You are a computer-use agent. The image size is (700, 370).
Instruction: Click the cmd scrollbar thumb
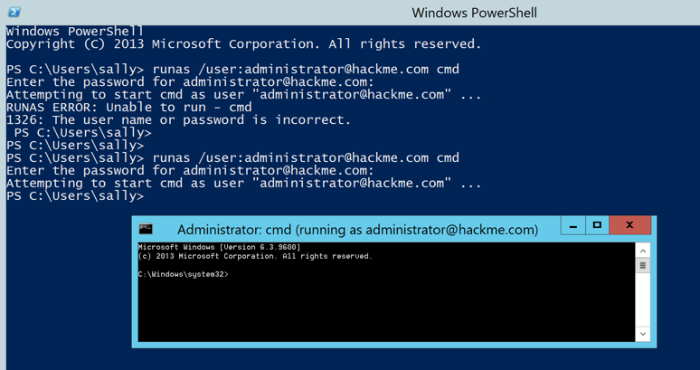tap(643, 266)
